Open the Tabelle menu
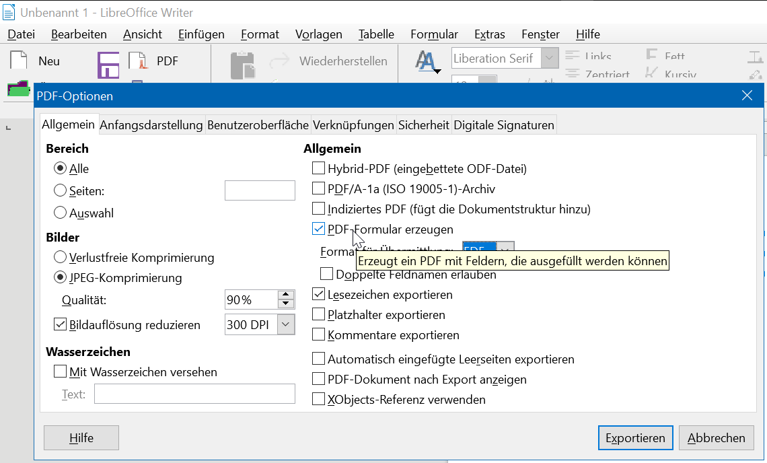This screenshot has height=463, width=767. (x=375, y=34)
